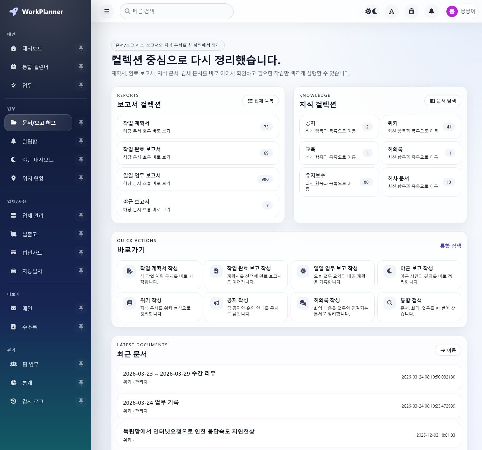Screen dimensions: 482x450
Task: Toggle dark mode with the moon icon
Action: coord(374,11)
